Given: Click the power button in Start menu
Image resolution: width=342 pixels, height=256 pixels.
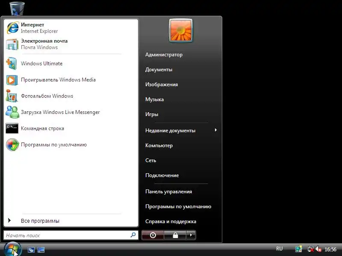Looking at the screenshot, I should point(153,235).
